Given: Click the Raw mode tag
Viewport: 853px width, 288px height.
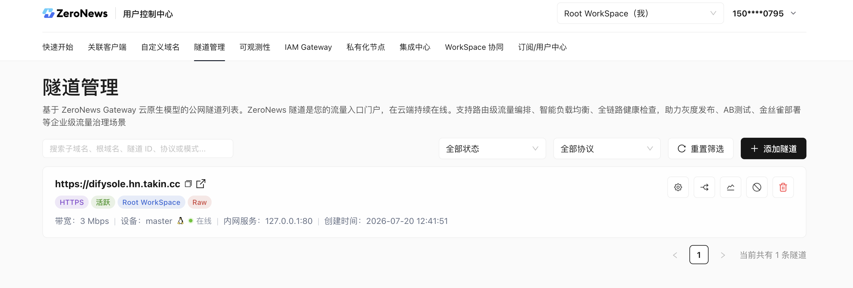Looking at the screenshot, I should click(x=199, y=202).
